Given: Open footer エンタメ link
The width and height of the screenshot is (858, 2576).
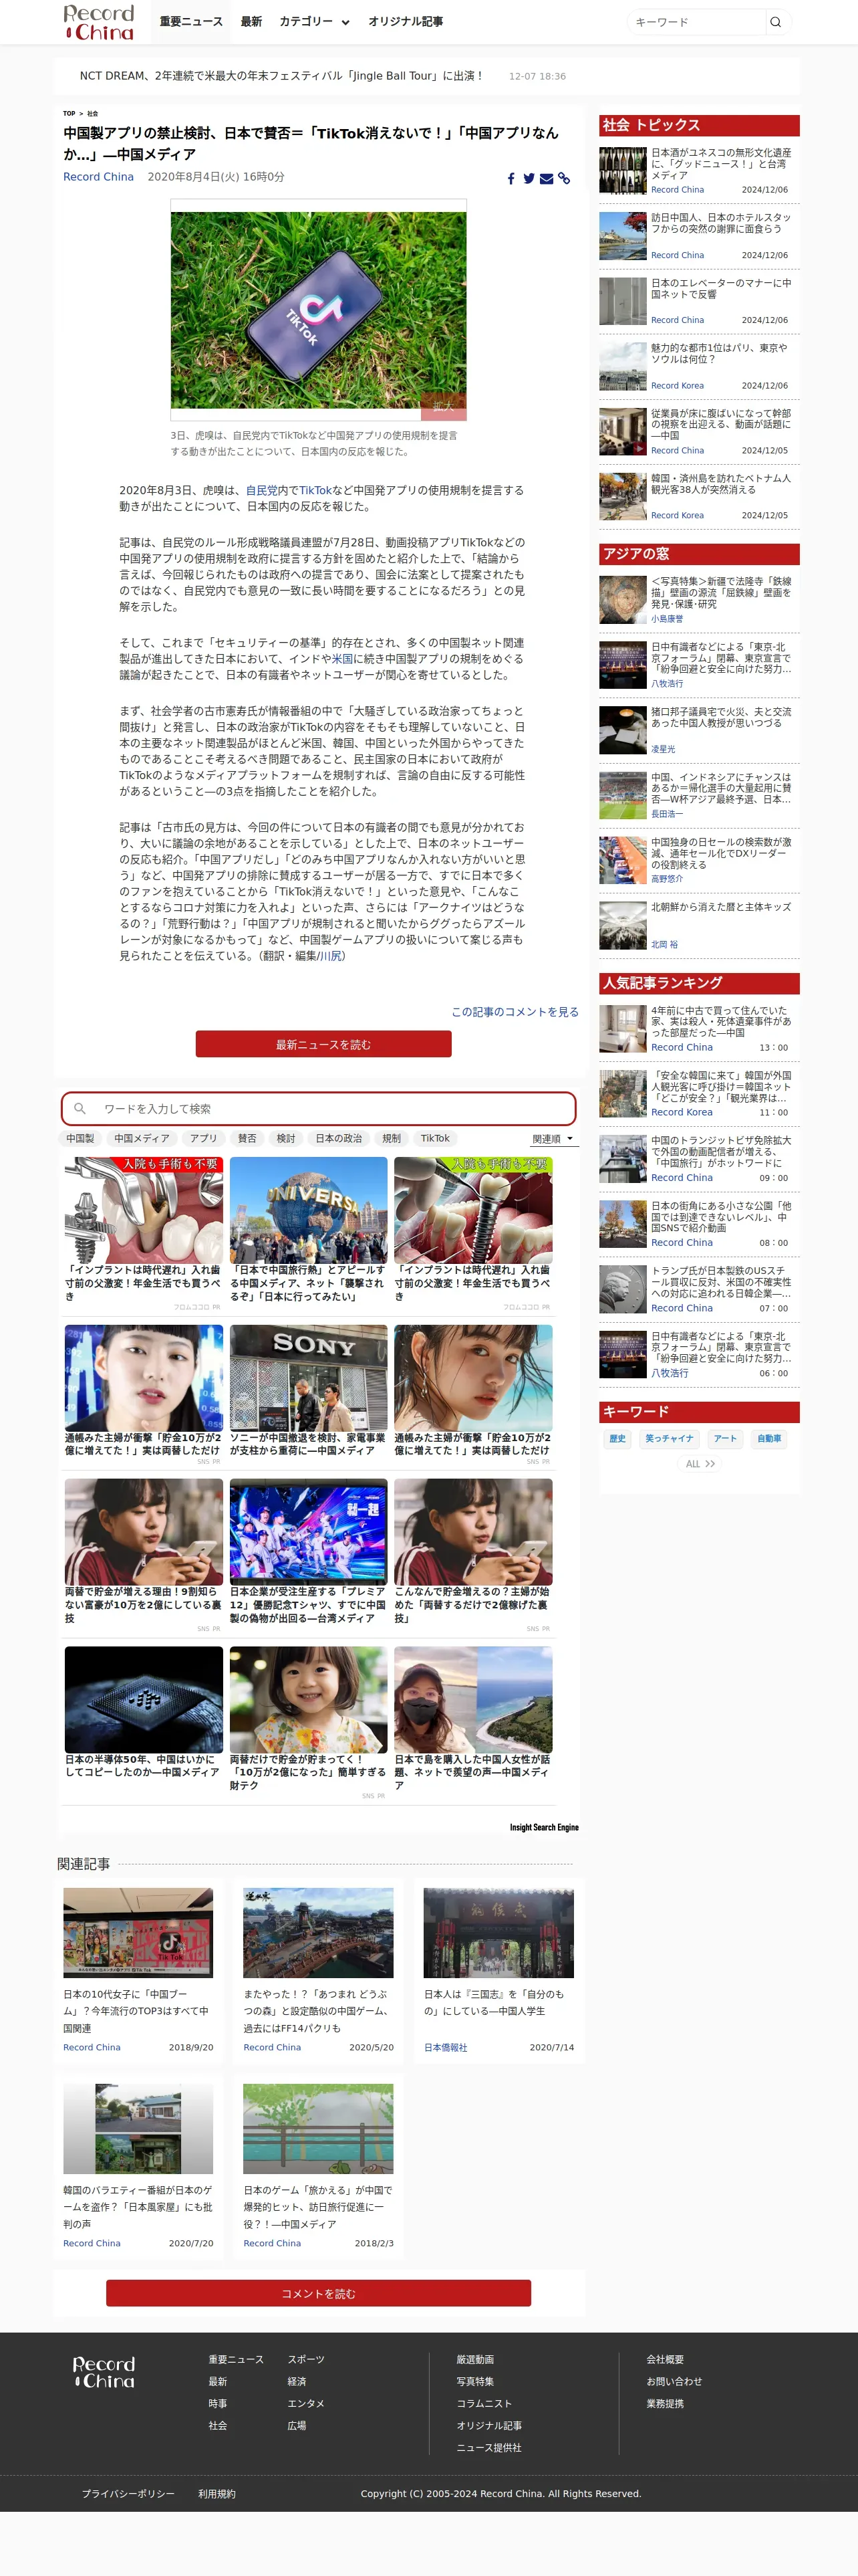Looking at the screenshot, I should [305, 2403].
